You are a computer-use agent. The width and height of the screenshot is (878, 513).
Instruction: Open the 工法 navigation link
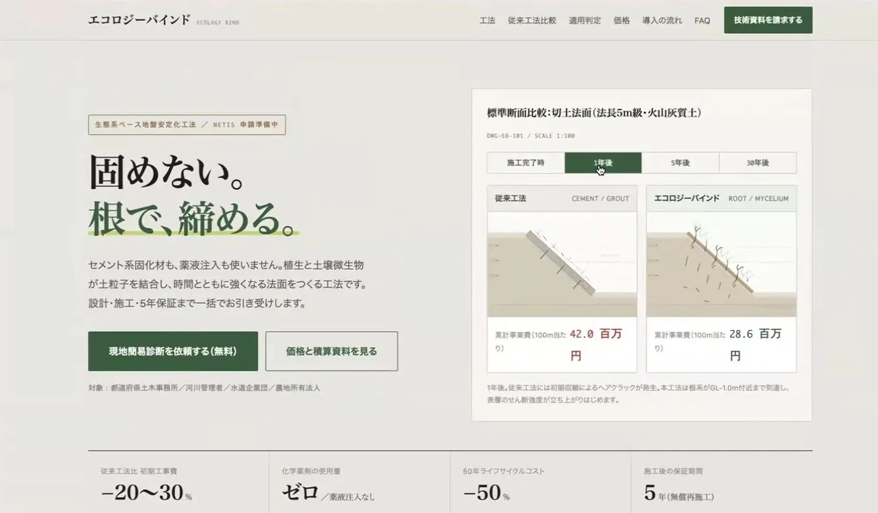point(487,20)
